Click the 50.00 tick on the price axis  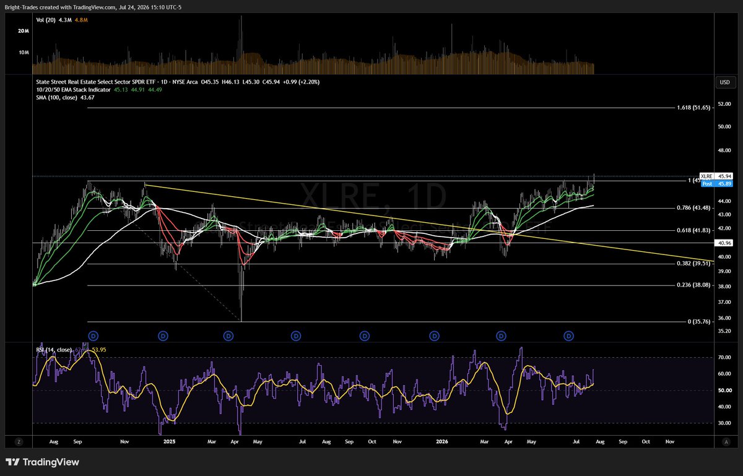[x=724, y=126]
